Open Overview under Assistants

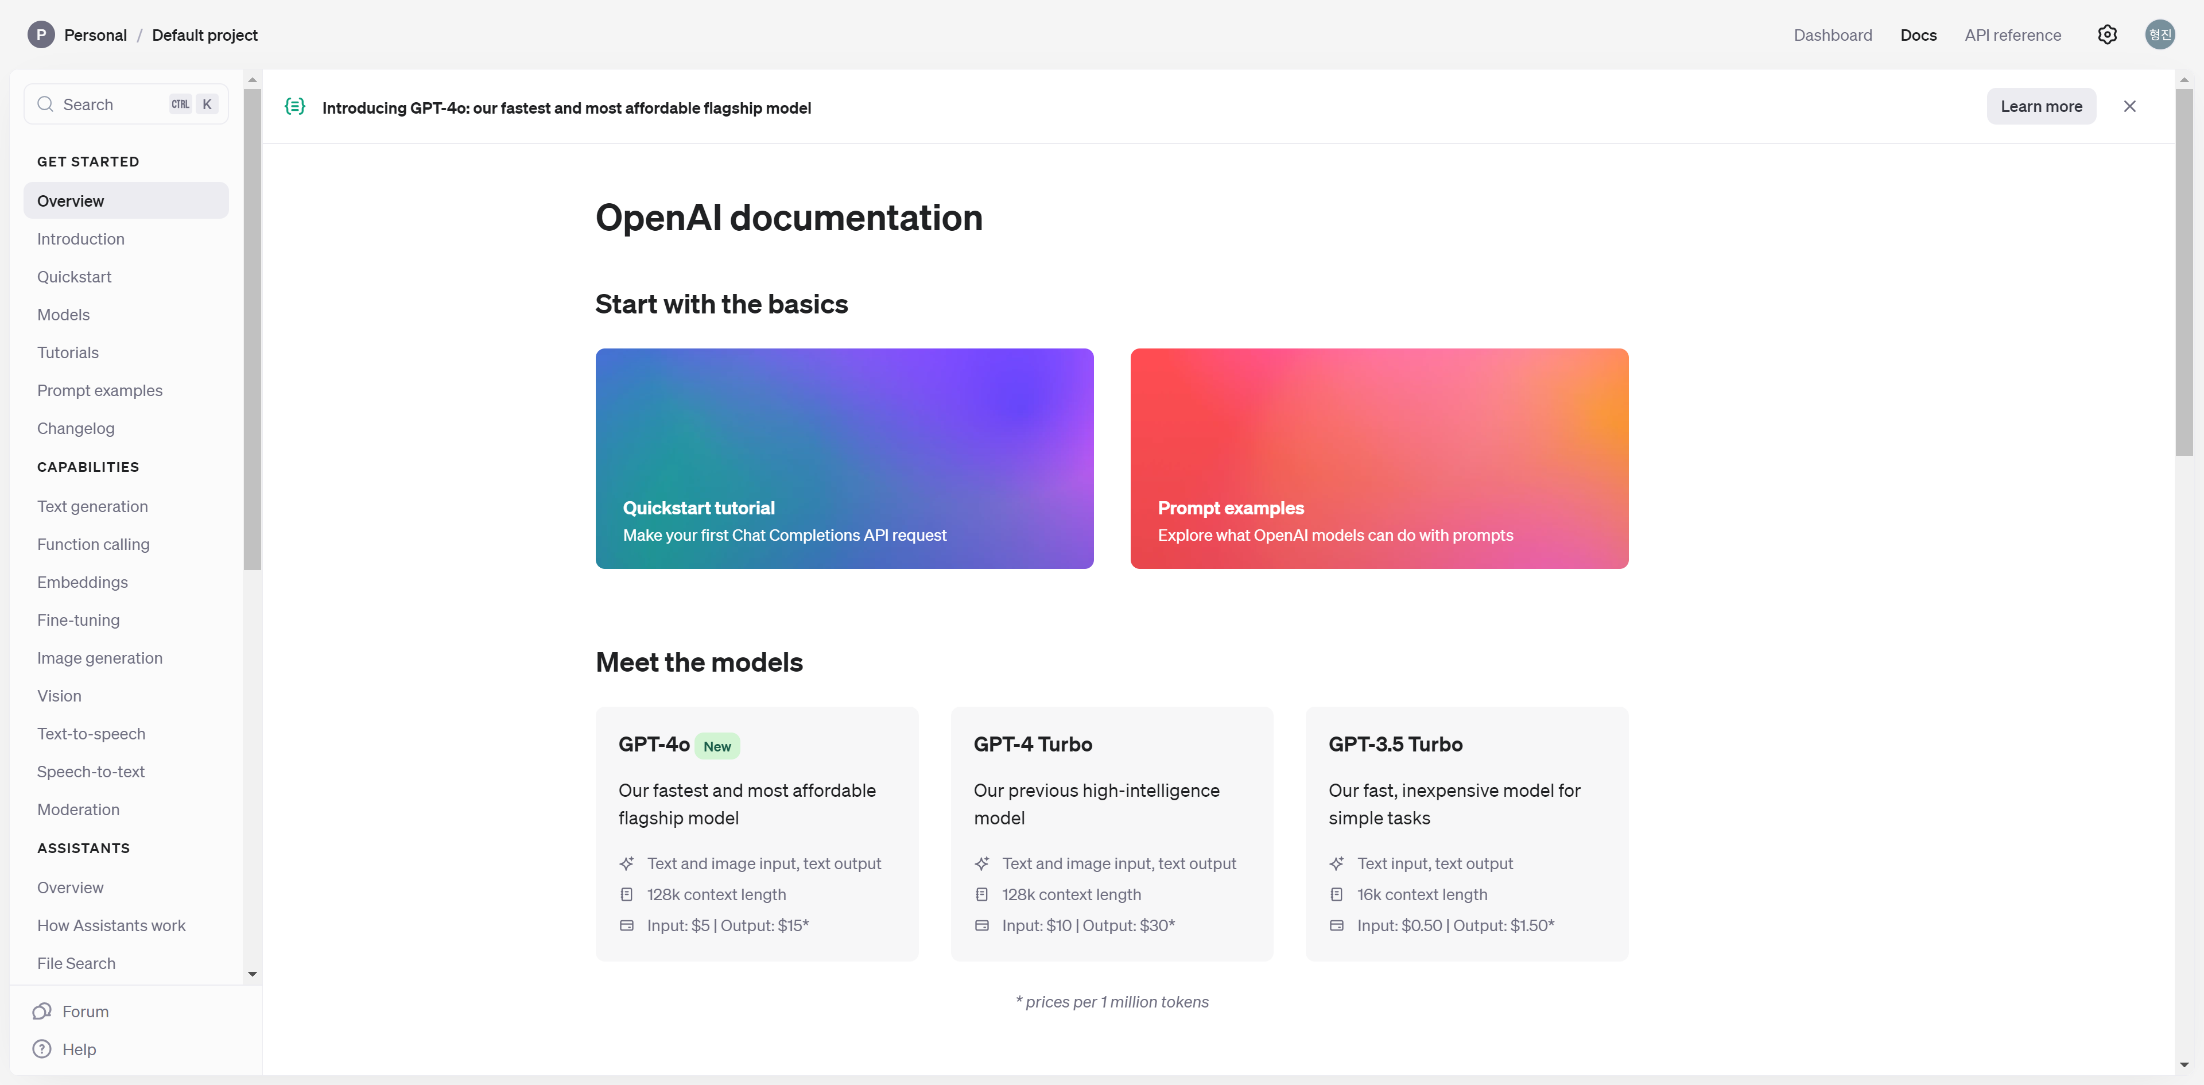[x=70, y=888]
